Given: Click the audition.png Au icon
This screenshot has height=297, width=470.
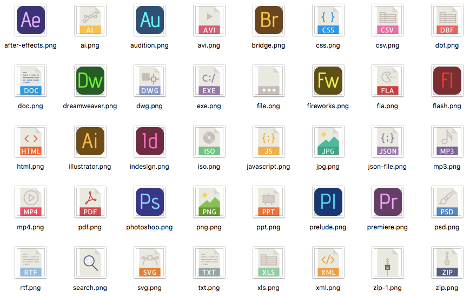Looking at the screenshot, I should click(x=149, y=21).
